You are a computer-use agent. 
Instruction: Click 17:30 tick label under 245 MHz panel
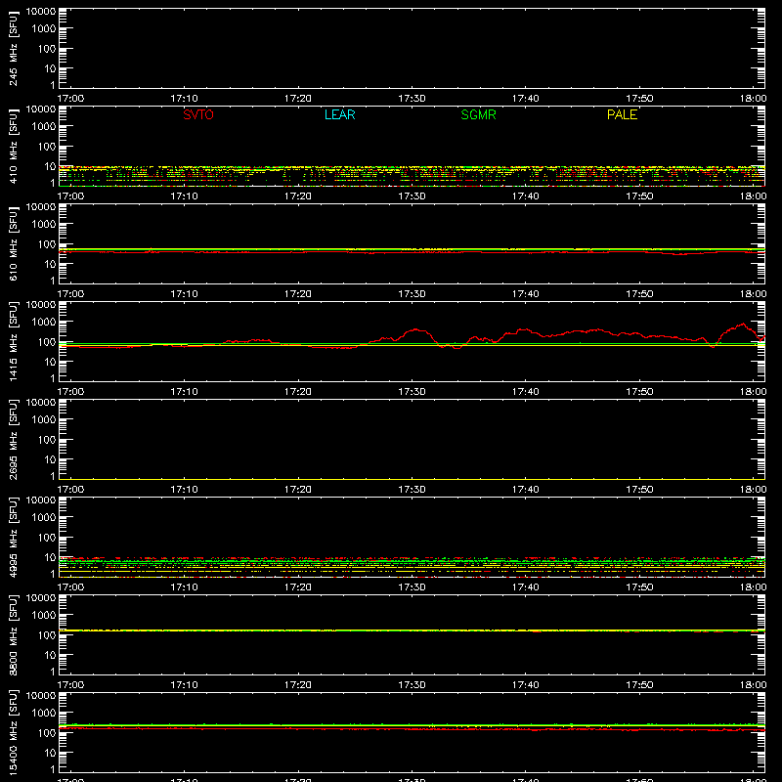[x=412, y=99]
